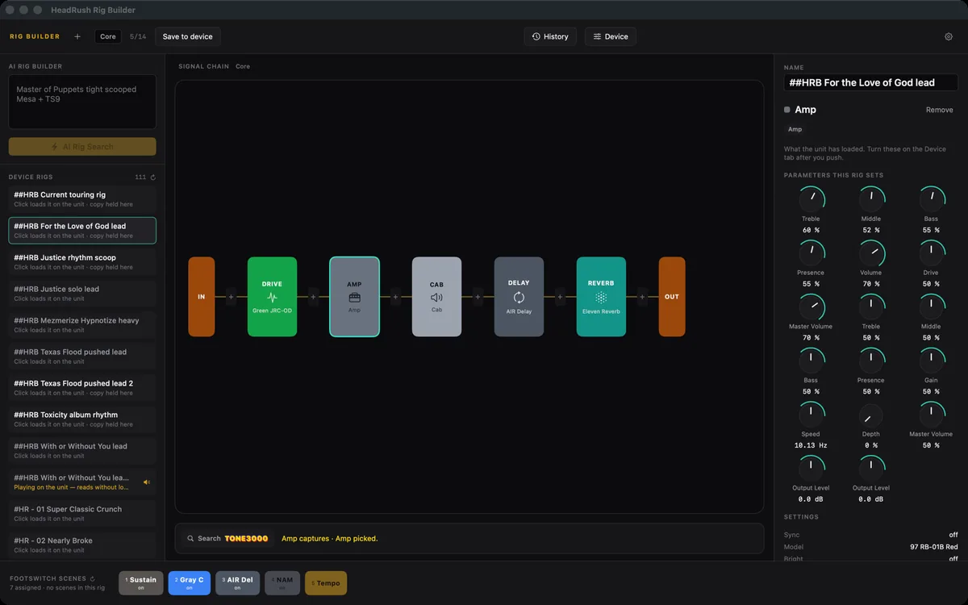Click the AI Rig Builder prompt text box
The height and width of the screenshot is (605, 968).
pos(82,102)
